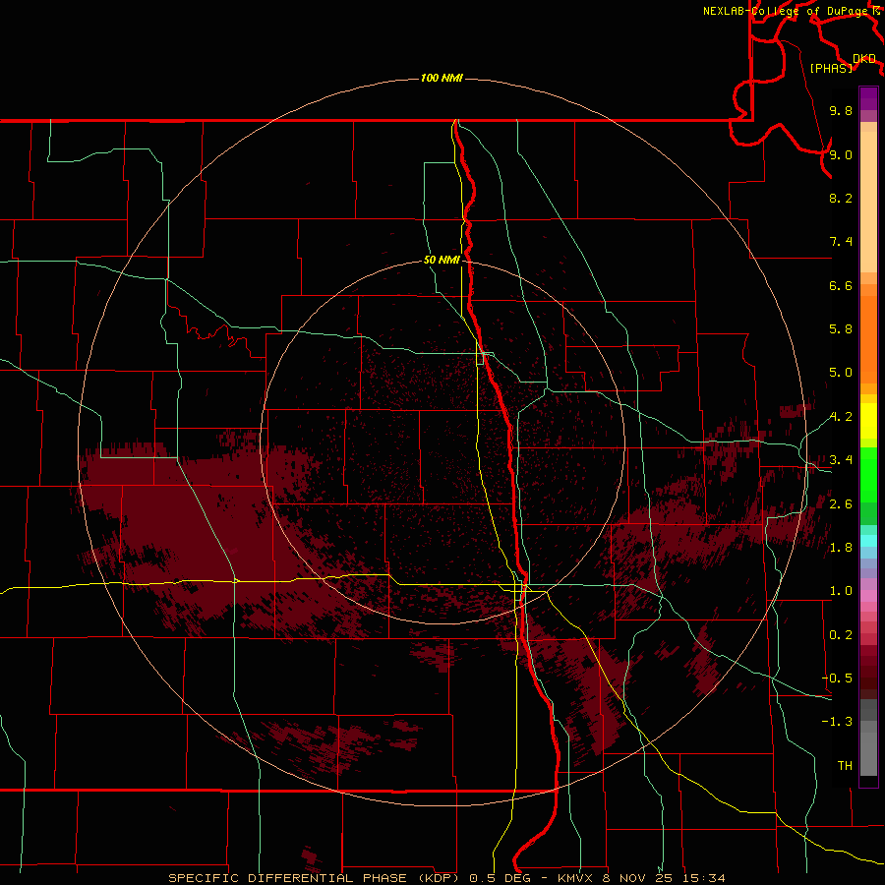This screenshot has width=885, height=885.
Task: Click the gray segment near TH
Action: [x=868, y=753]
